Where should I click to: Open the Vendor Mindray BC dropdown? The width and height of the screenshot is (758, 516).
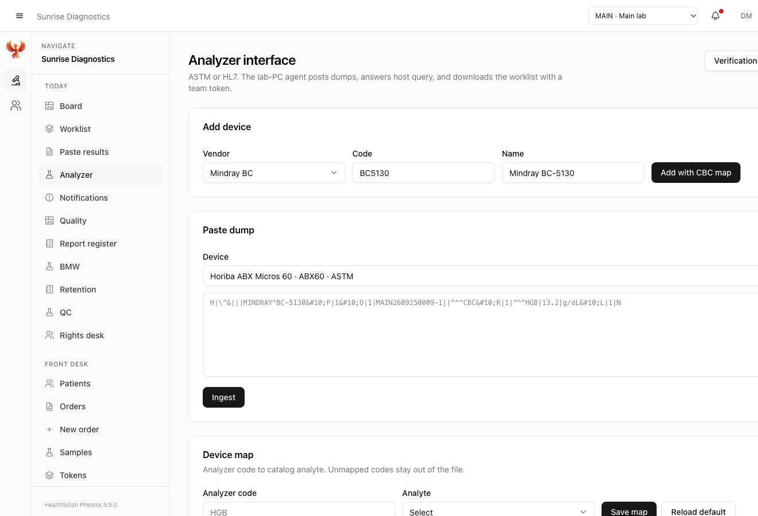[x=274, y=173]
